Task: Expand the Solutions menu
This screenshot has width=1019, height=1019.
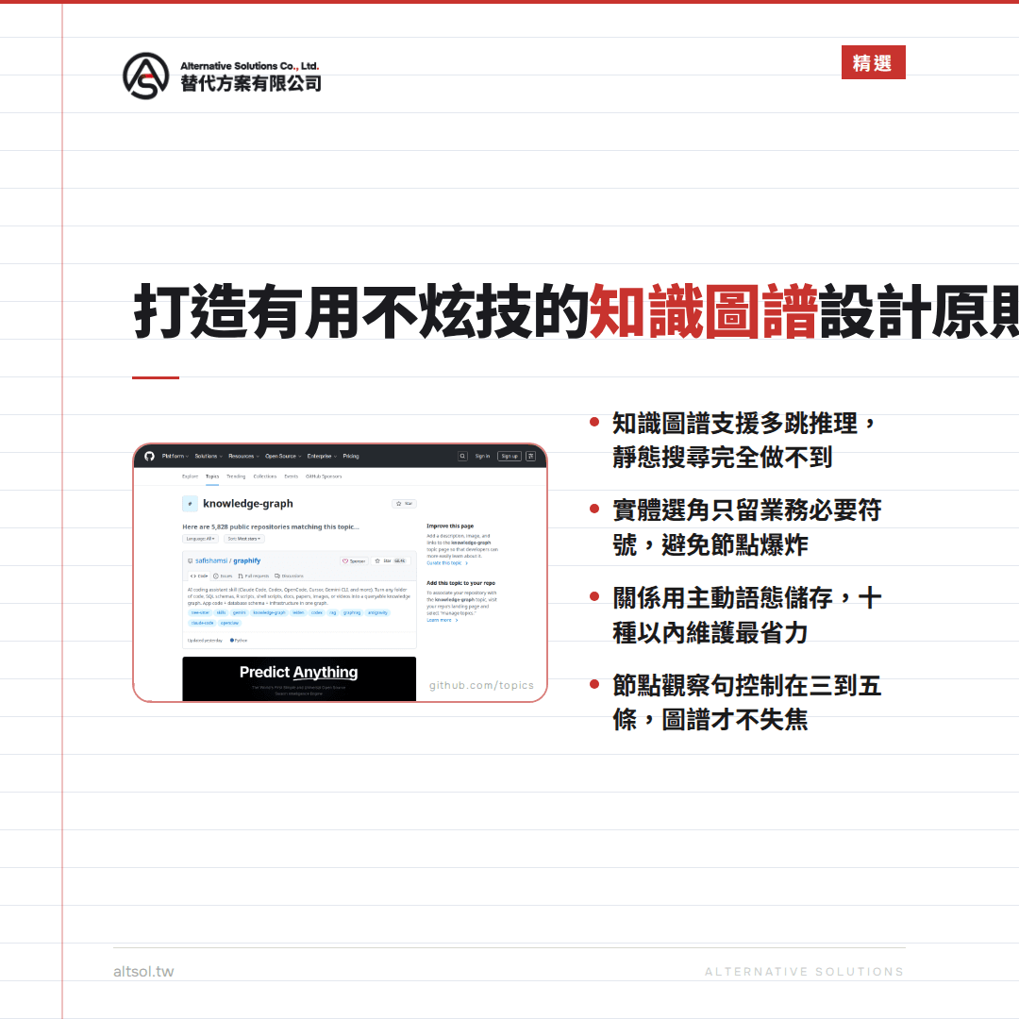Action: (209, 457)
